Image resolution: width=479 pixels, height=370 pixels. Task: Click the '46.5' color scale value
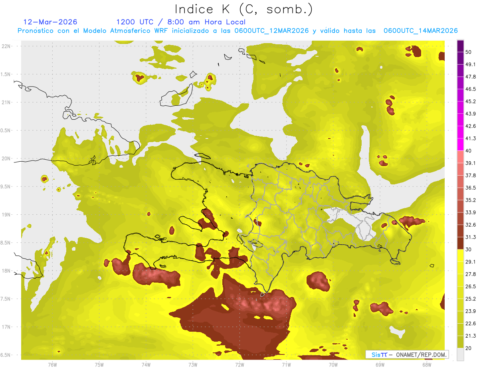(471, 89)
